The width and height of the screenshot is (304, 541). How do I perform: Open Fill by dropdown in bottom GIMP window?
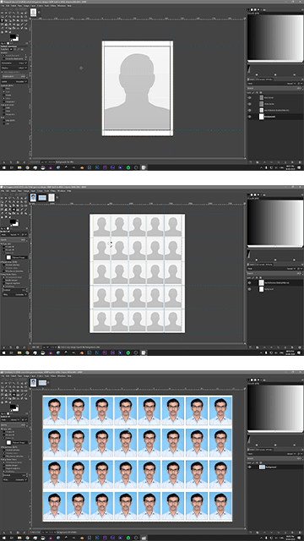point(15,479)
